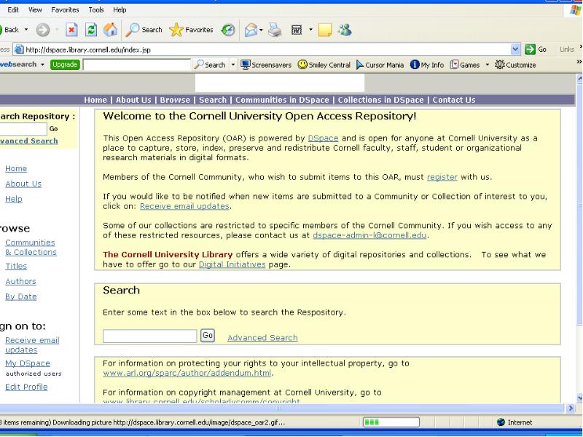Click Customize in the websearch toolbar
This screenshot has width=583, height=437.
515,65
